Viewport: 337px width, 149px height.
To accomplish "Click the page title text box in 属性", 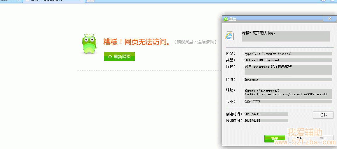I will (x=286, y=36).
